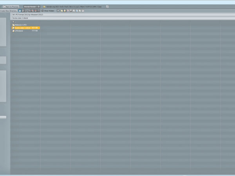
Task: Sort the file list by extension
Action: coord(32,11)
